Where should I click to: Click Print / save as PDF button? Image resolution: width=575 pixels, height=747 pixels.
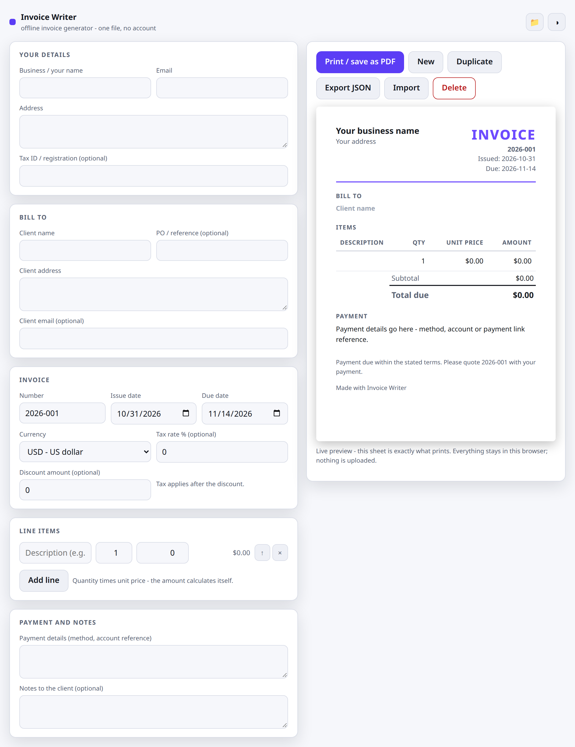[x=360, y=62]
